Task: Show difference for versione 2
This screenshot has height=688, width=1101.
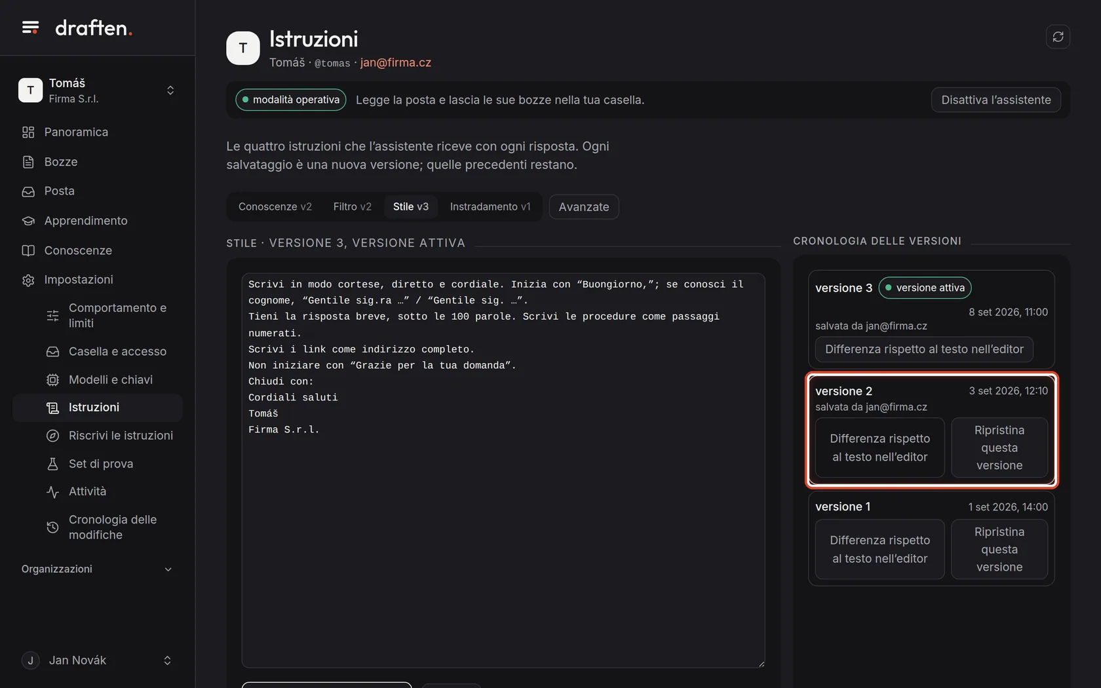Action: pyautogui.click(x=880, y=448)
